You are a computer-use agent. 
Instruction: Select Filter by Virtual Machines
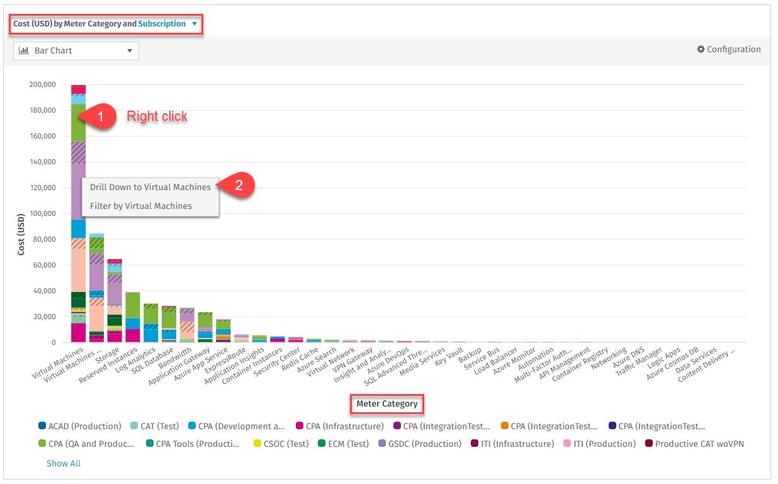click(141, 206)
